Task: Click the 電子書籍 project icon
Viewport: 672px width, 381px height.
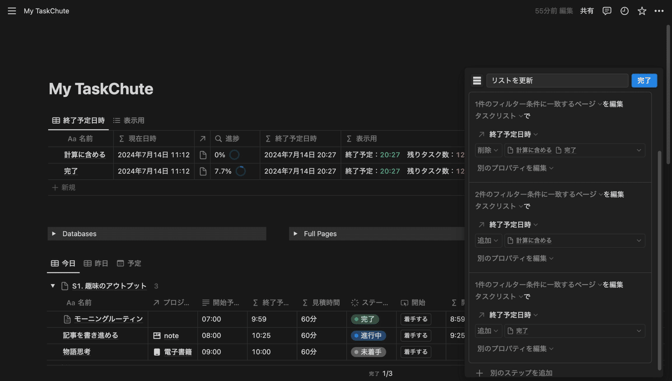Action: (157, 352)
